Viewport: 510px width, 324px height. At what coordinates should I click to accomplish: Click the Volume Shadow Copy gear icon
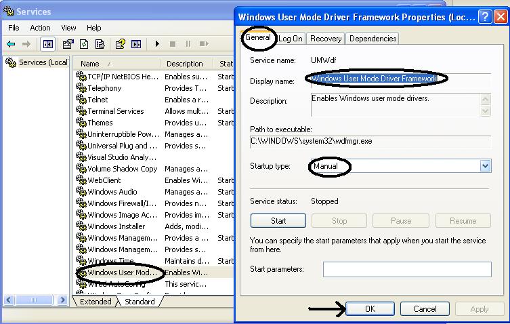point(81,168)
